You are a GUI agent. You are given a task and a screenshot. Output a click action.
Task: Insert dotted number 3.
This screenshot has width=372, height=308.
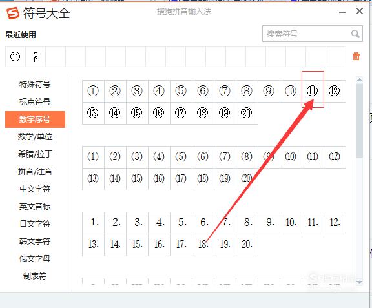(137, 223)
